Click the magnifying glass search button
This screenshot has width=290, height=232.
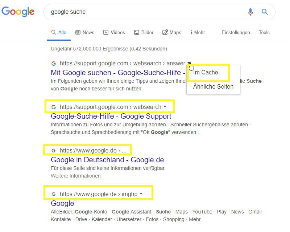pyautogui.click(x=265, y=12)
